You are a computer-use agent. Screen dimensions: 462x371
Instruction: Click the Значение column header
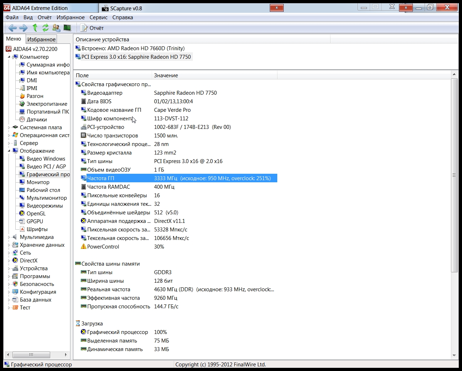[x=215, y=75]
